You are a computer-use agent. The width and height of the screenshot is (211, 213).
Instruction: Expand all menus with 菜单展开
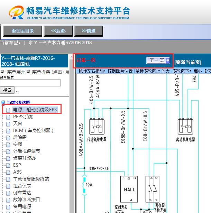pyautogui.click(x=16, y=72)
